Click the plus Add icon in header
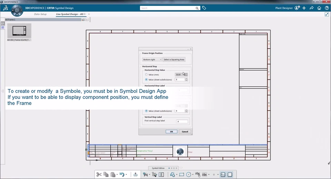 click(304, 8)
